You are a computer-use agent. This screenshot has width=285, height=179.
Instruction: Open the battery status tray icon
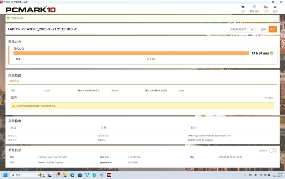coord(269,175)
